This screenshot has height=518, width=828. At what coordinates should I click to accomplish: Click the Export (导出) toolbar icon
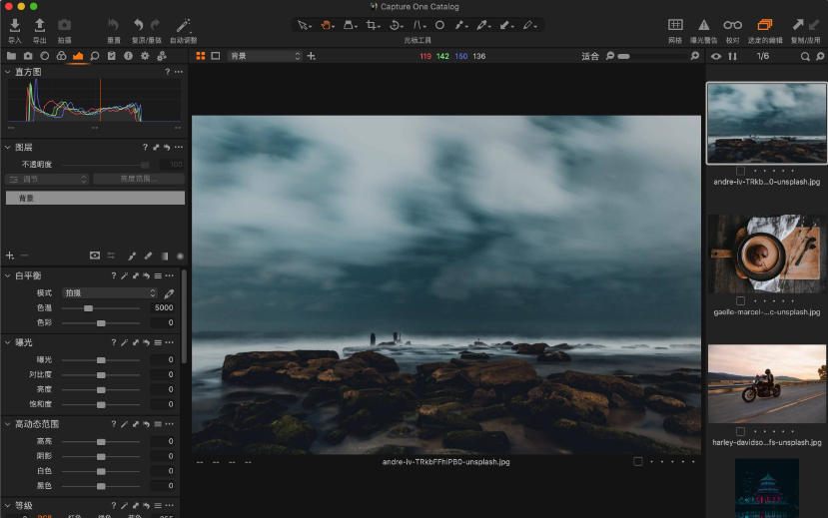point(40,25)
